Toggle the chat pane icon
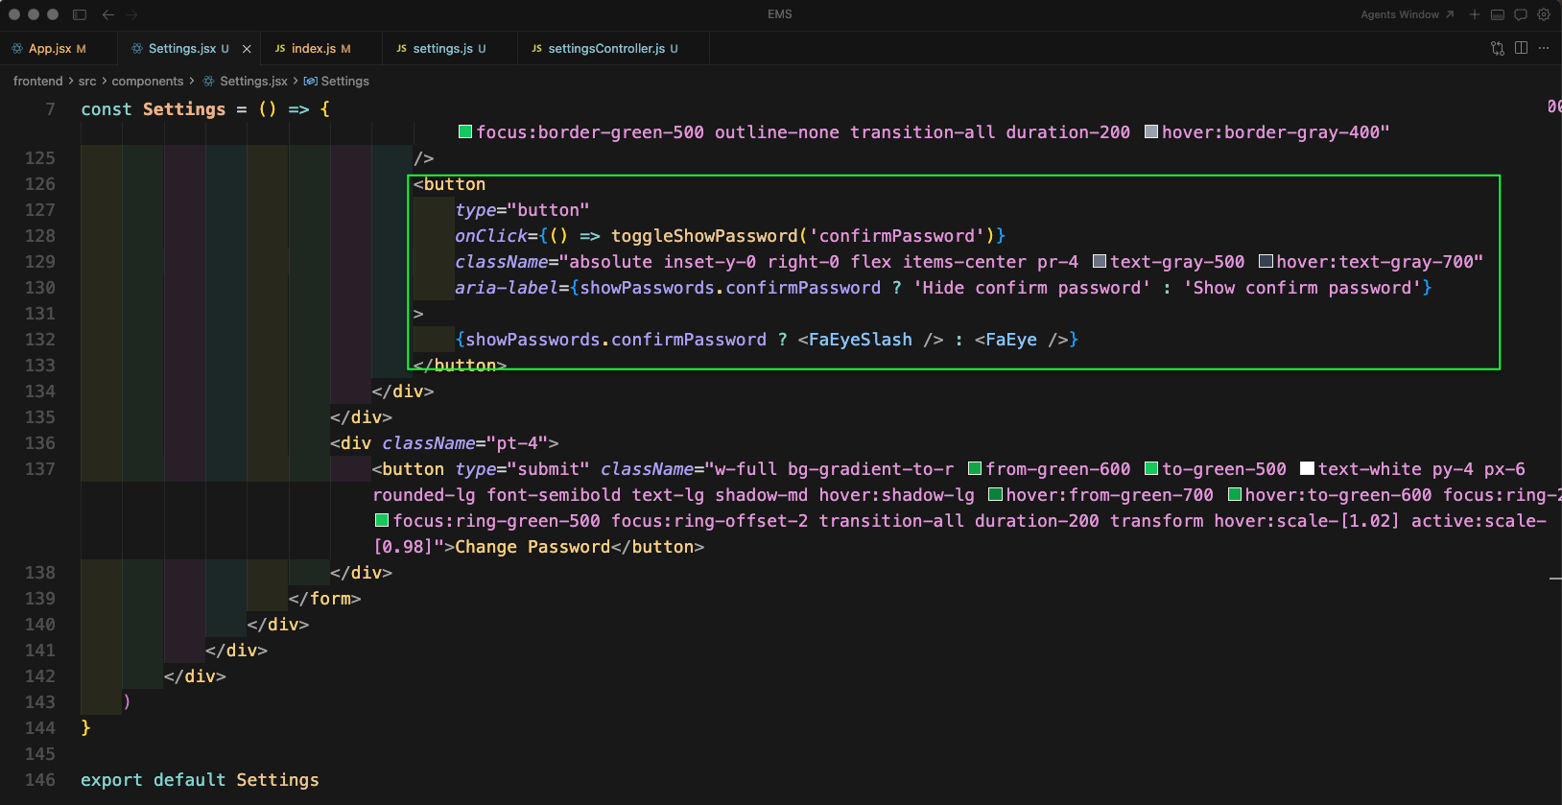Image resolution: width=1562 pixels, height=805 pixels. (x=1521, y=14)
